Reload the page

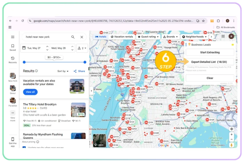click(x=23, y=21)
